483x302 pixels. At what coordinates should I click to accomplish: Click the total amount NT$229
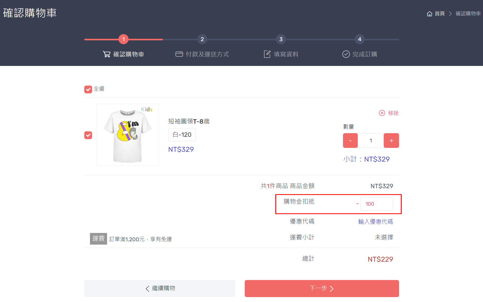[380, 259]
